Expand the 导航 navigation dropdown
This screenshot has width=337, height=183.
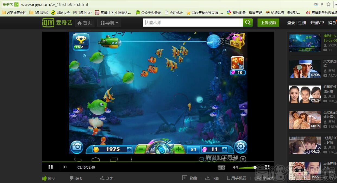tap(109, 23)
